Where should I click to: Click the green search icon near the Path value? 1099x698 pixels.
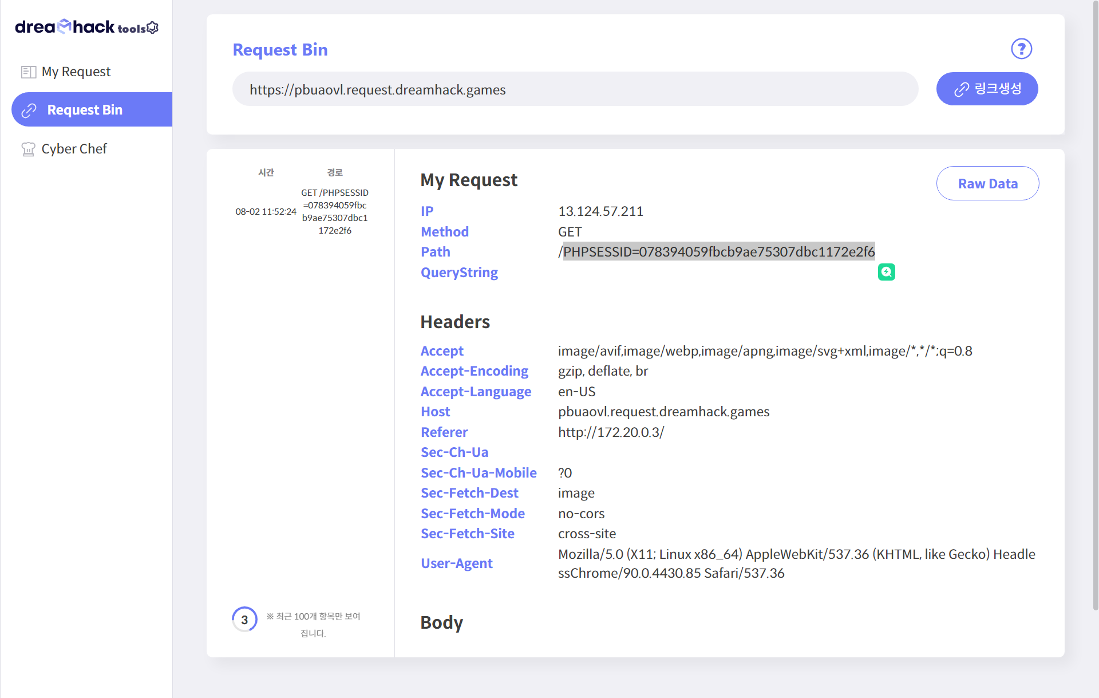tap(886, 272)
